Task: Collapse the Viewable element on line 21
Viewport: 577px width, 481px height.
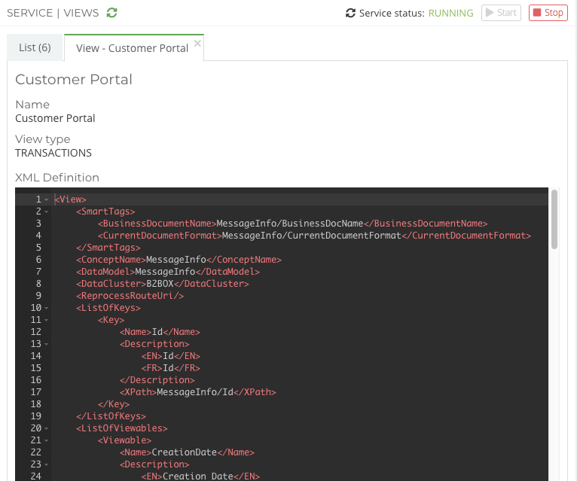Action: click(47, 440)
